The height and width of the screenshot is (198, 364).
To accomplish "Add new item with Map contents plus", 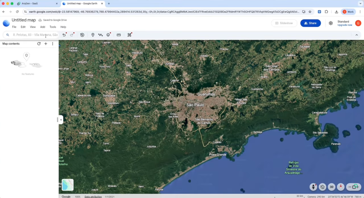I will pyautogui.click(x=46, y=44).
